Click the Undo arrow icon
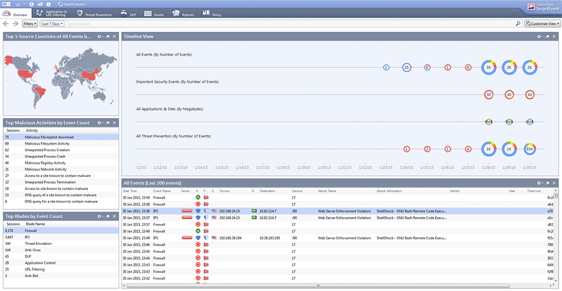The width and height of the screenshot is (562, 291). 24,4
